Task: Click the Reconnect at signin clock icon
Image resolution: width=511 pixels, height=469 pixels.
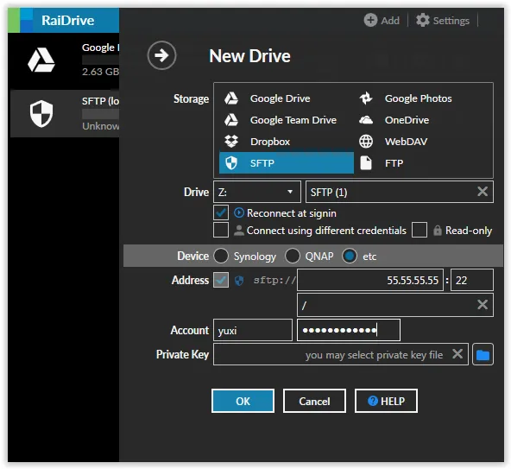Action: [239, 213]
